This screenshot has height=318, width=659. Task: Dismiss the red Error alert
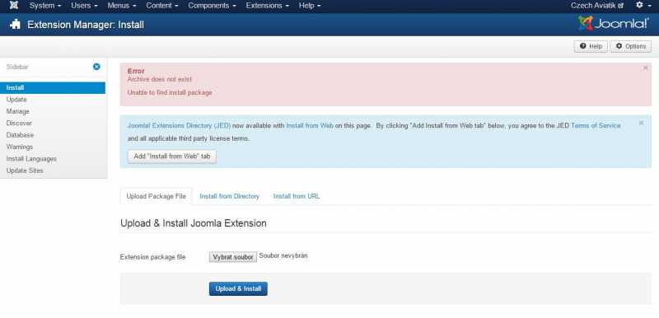click(x=646, y=68)
